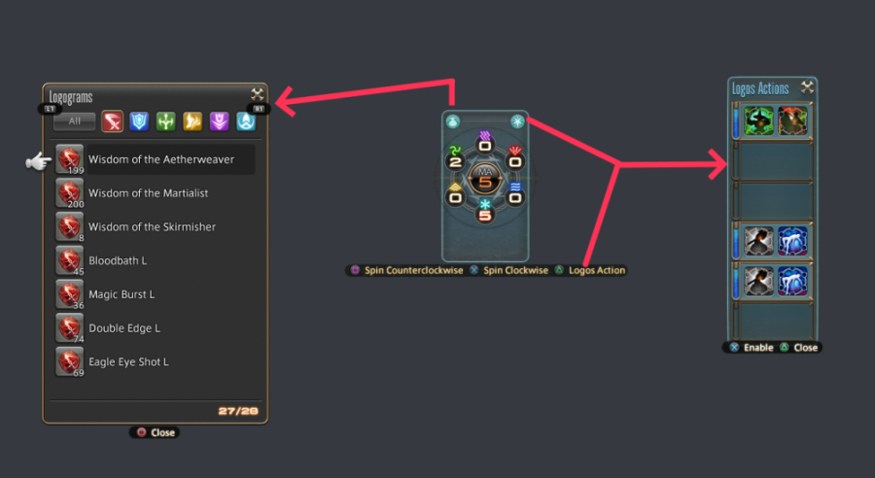Select the Bloodbath L text label

pyautogui.click(x=118, y=260)
